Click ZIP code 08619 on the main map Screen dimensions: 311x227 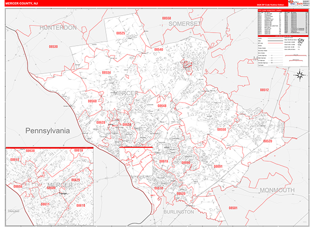164,161
